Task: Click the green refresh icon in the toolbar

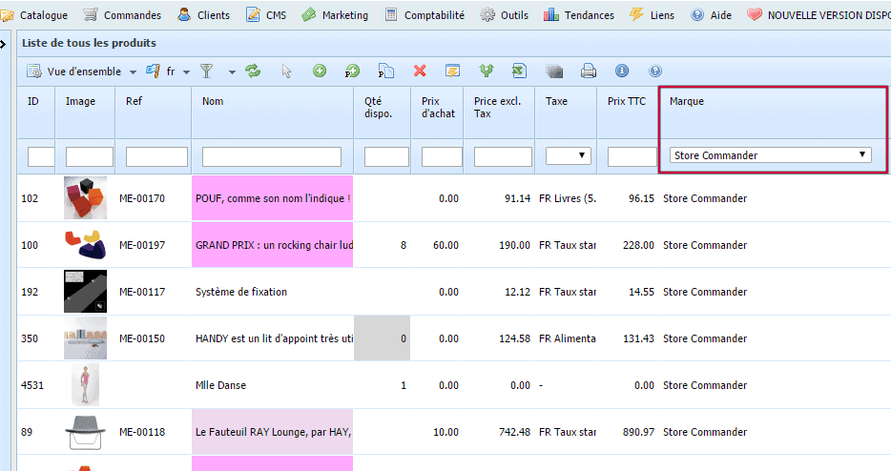Action: [x=253, y=72]
